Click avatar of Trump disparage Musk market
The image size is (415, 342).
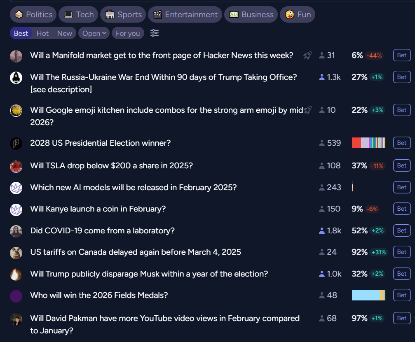tap(16, 275)
